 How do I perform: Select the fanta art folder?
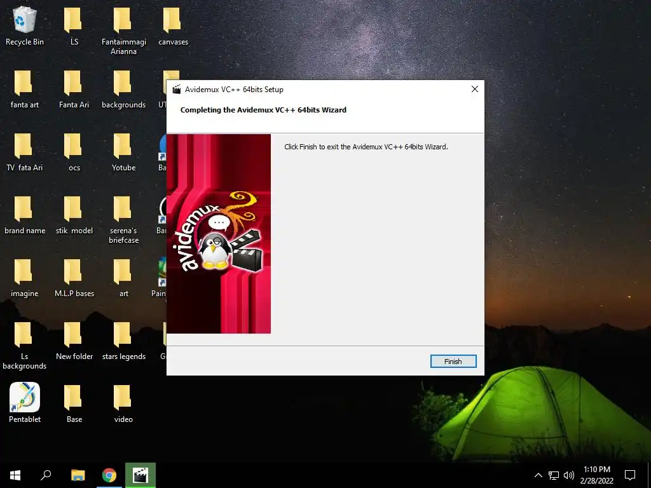(25, 89)
